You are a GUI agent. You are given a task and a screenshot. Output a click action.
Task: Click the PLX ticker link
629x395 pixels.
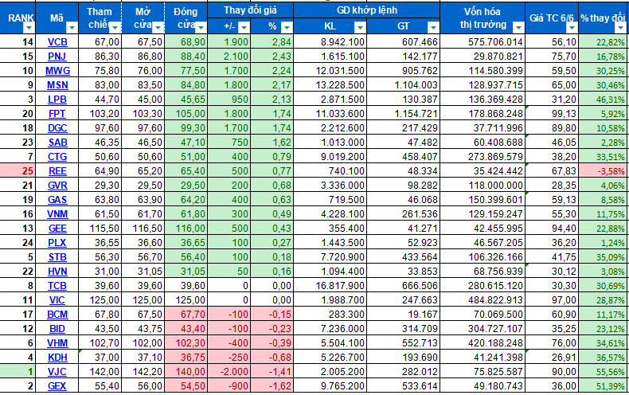(57, 243)
